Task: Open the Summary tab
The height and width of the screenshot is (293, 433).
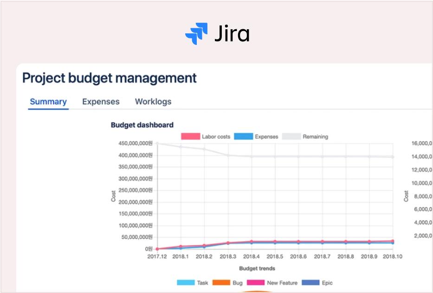Action: [48, 102]
